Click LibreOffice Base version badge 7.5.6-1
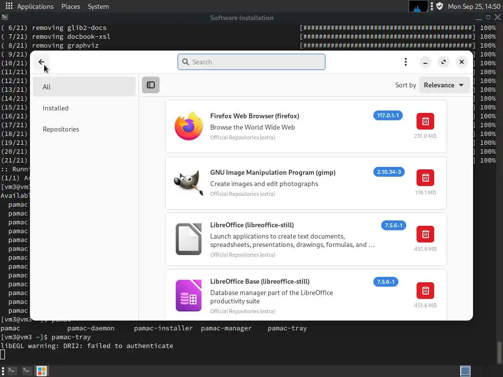This screenshot has width=503, height=377. click(x=386, y=282)
